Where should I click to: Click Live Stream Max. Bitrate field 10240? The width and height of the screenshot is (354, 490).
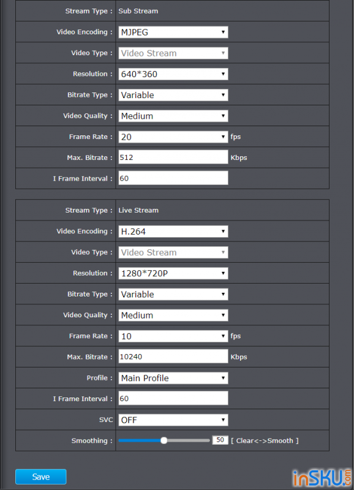click(173, 356)
